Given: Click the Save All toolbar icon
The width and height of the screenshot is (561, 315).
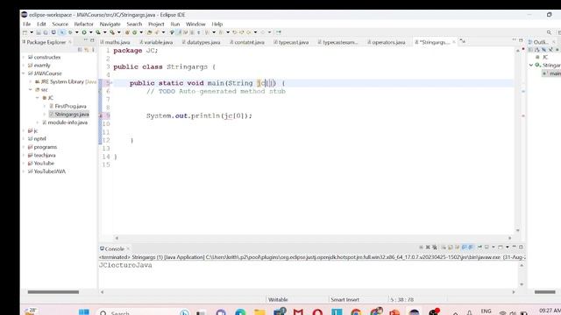Looking at the screenshot, I should click(x=46, y=32).
